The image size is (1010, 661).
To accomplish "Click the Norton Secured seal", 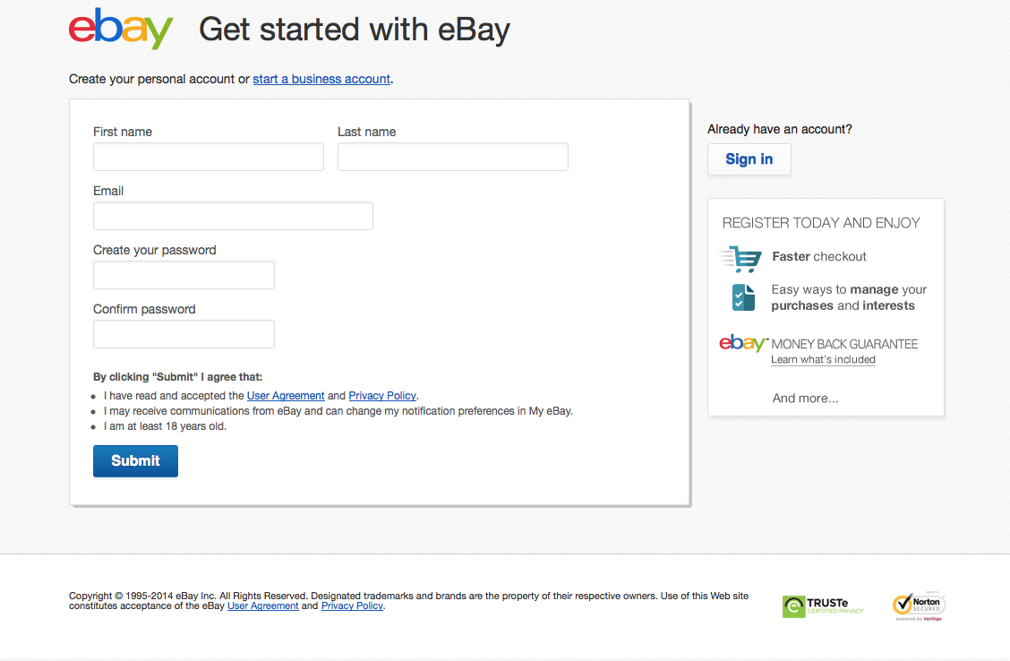I will (919, 605).
